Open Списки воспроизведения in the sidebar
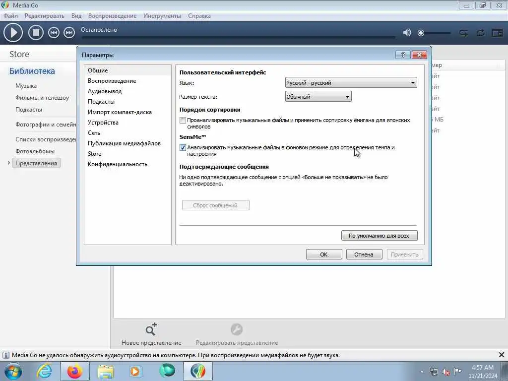Image resolution: width=508 pixels, height=381 pixels. [45, 139]
